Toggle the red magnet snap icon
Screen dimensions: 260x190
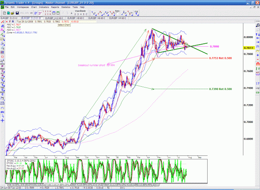point(258,64)
